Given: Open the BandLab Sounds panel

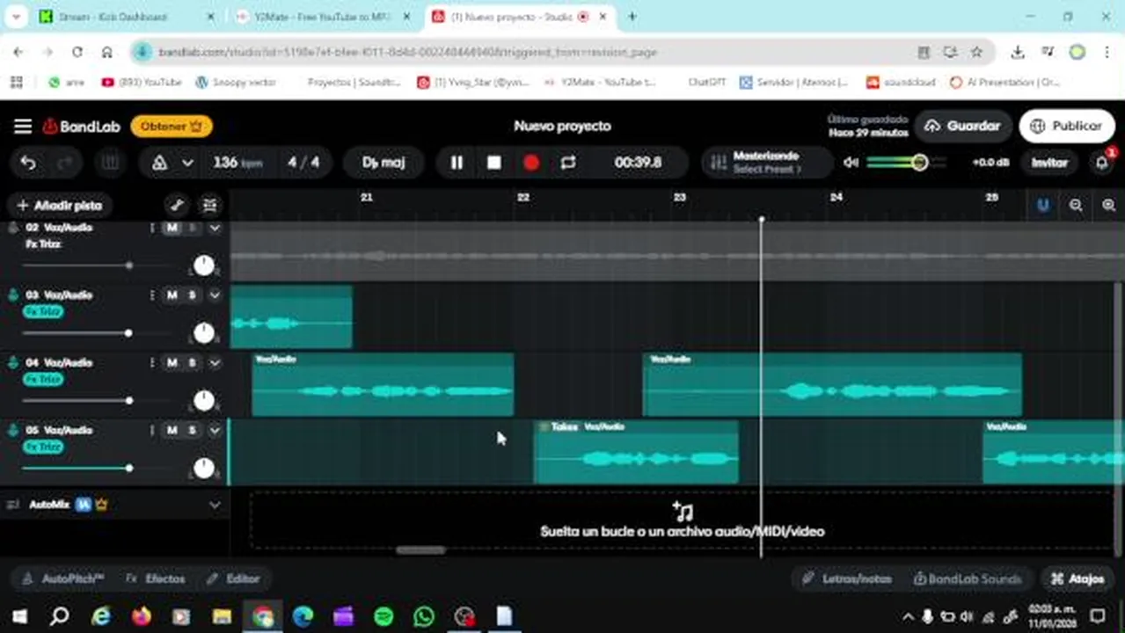Looking at the screenshot, I should pos(968,579).
